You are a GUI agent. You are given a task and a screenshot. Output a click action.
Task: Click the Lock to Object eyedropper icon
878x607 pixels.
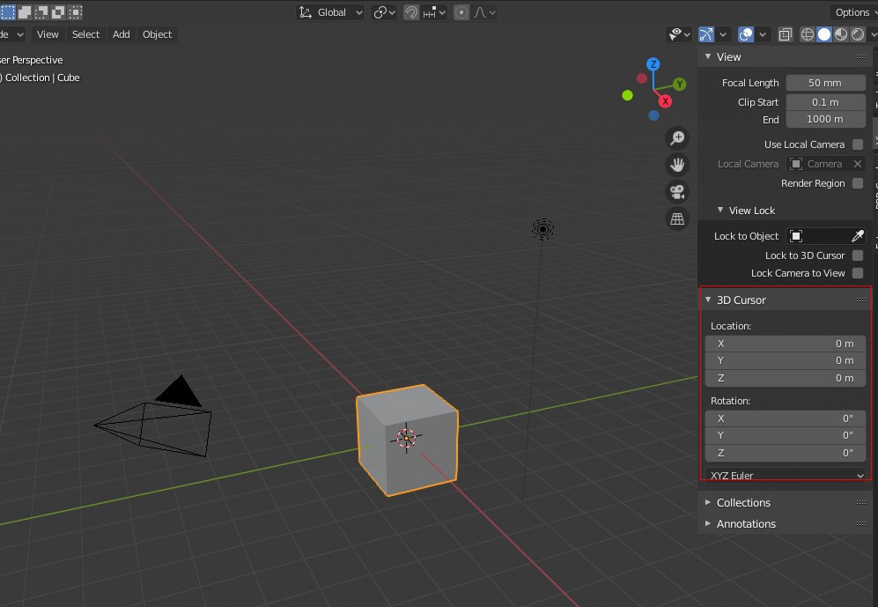click(857, 236)
